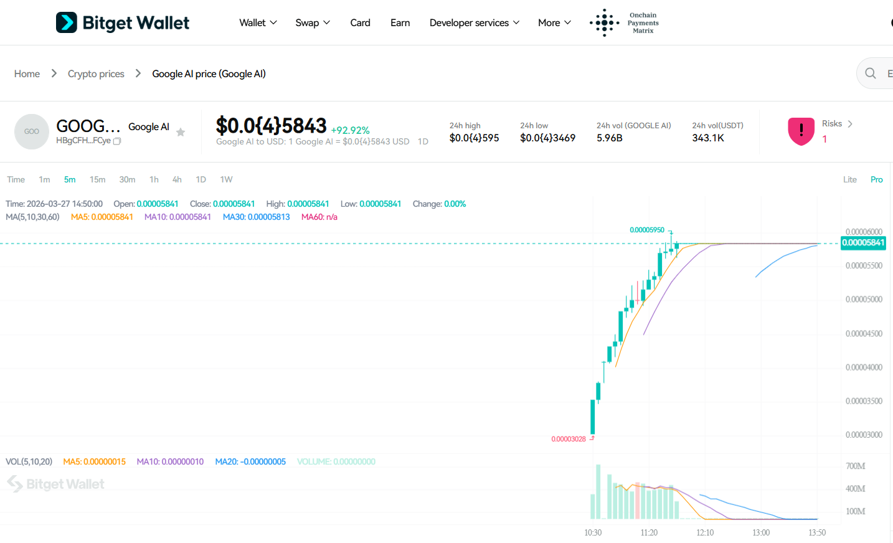Screen dimensions: 893x543
Task: Click the red Risks exclamation icon
Action: (x=801, y=131)
